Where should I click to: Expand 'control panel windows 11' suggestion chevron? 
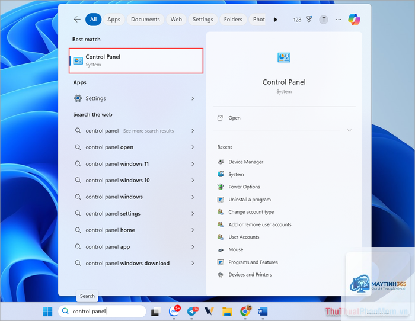(193, 164)
